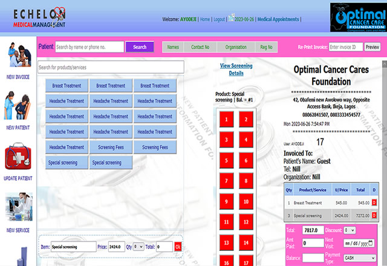Switch to the Organisation search tab
Image resolution: width=387 pixels, height=266 pixels.
[x=236, y=47]
